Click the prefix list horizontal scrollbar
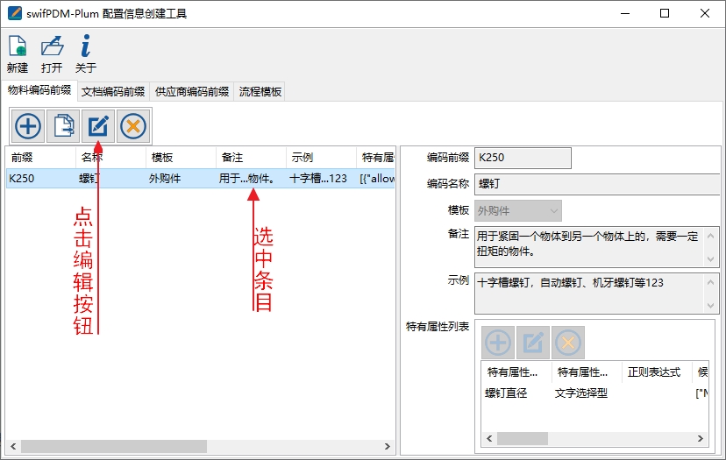Viewport: 726px width, 460px height. (114, 447)
